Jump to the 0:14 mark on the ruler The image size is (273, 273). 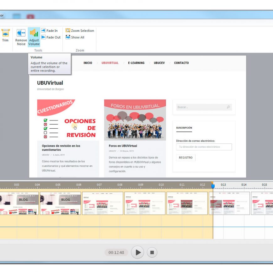tap(244, 185)
